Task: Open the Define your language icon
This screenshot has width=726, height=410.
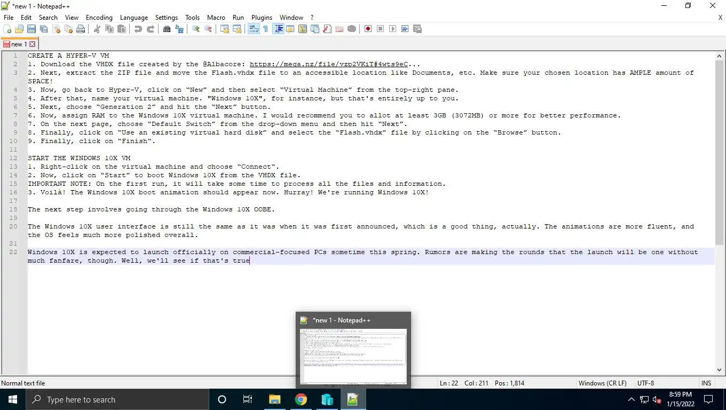Action: (290, 29)
